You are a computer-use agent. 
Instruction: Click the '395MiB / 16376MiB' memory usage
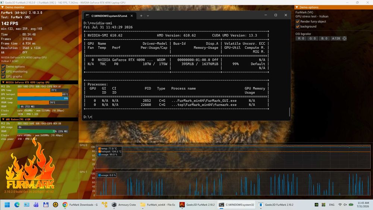(x=200, y=64)
